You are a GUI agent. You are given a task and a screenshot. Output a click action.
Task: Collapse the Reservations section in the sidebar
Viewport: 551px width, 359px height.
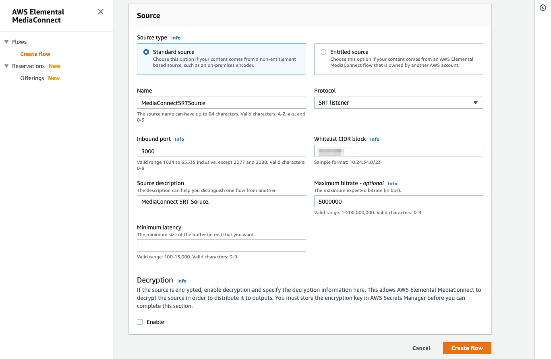(x=6, y=66)
